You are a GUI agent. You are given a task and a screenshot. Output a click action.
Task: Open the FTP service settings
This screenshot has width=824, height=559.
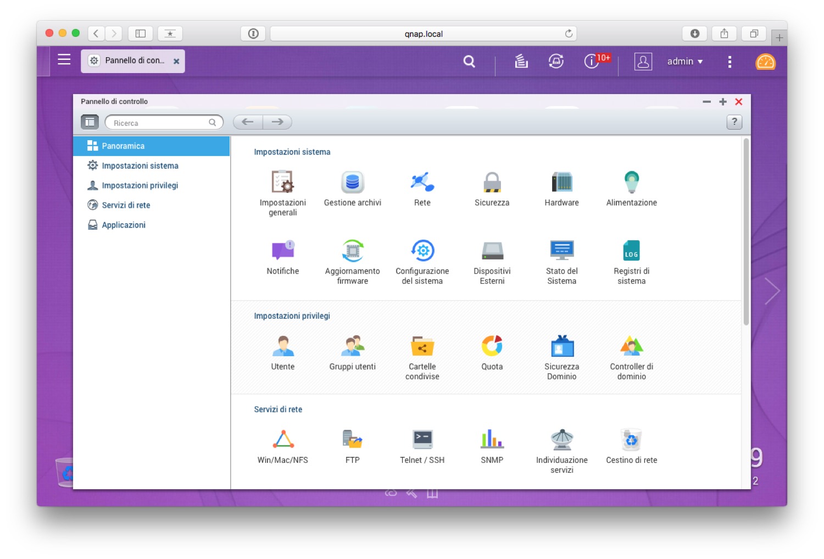pos(353,446)
